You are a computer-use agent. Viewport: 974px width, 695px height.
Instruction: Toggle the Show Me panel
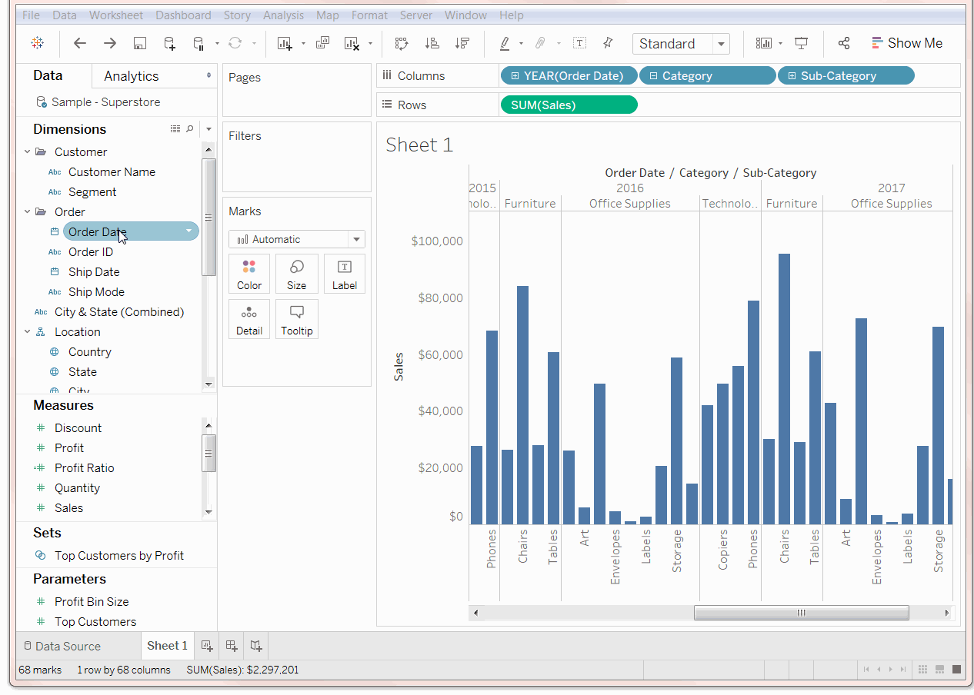tap(907, 44)
